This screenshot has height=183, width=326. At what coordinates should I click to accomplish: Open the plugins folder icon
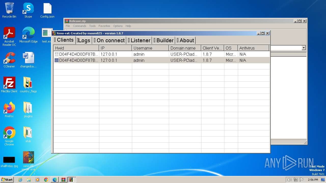point(28,110)
